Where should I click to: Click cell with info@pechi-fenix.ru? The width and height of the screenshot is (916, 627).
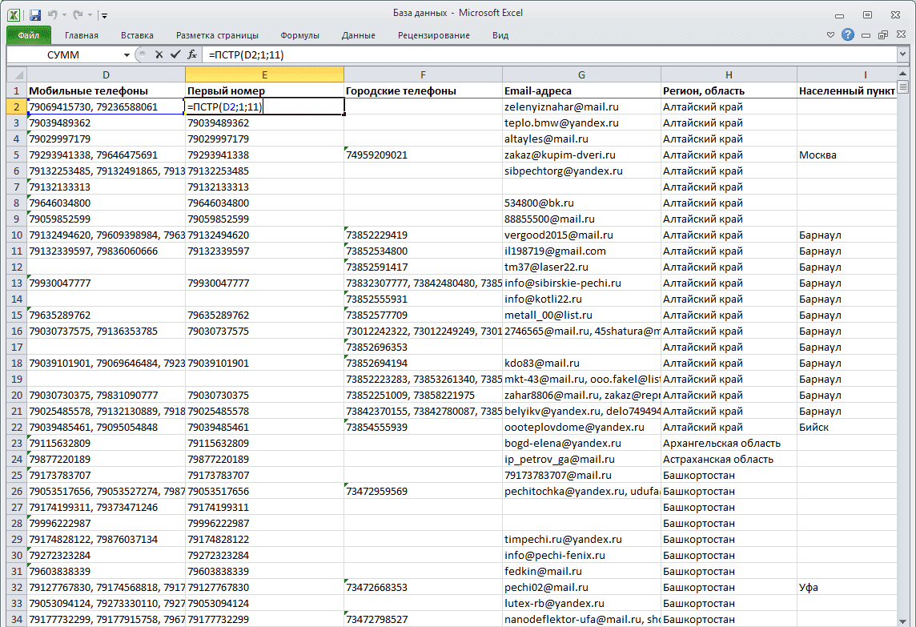(581, 555)
